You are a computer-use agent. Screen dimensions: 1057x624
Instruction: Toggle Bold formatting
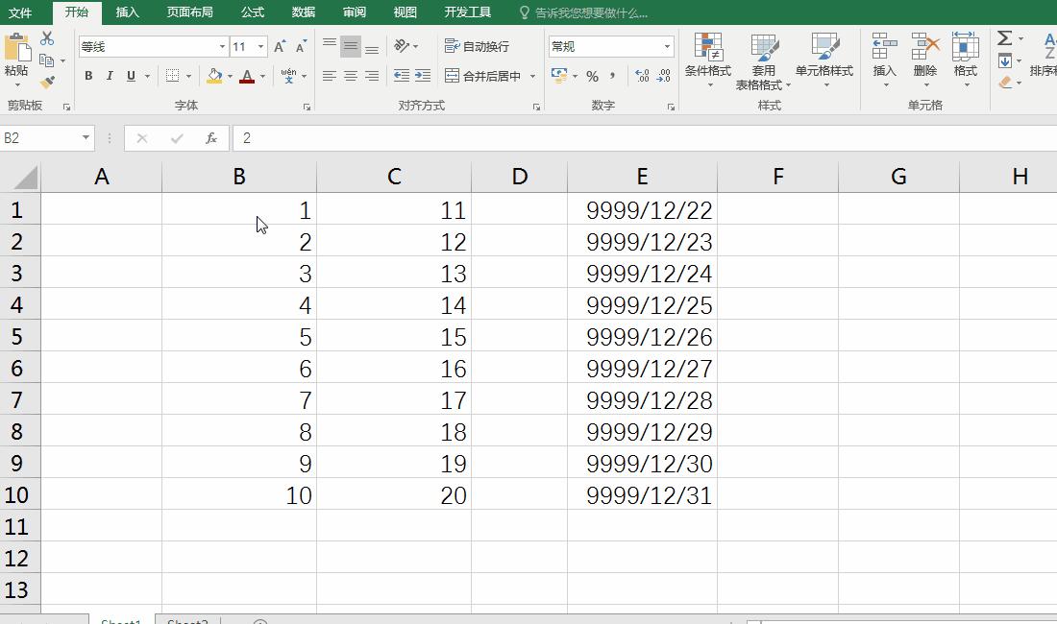coord(88,76)
